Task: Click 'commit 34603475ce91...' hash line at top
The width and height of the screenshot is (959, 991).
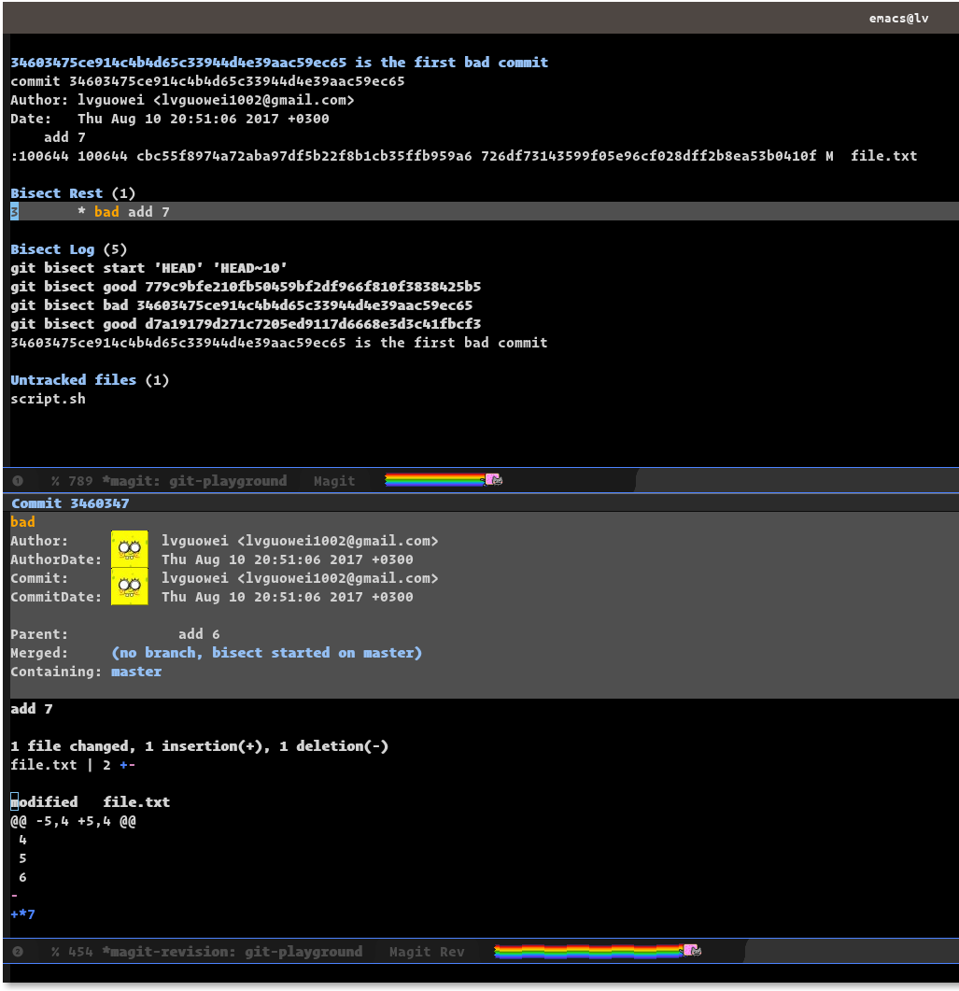Action: (207, 81)
